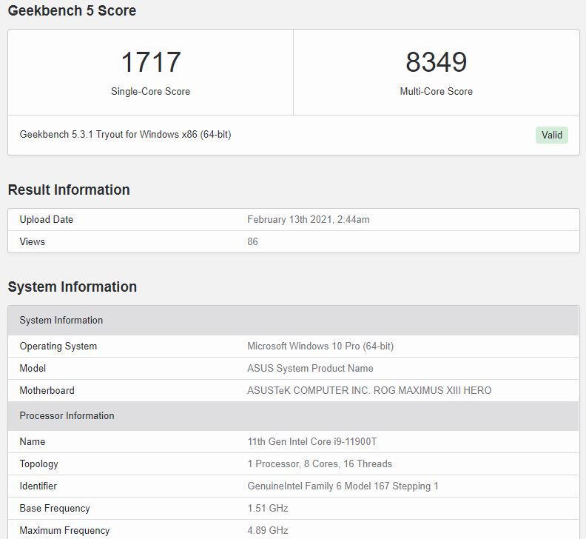Click the green Valid badge
This screenshot has width=586, height=539.
pos(552,135)
